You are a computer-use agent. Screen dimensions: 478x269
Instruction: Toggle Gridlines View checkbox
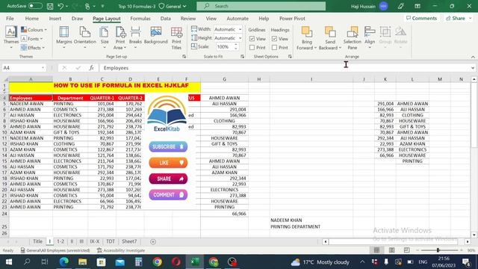pos(252,39)
